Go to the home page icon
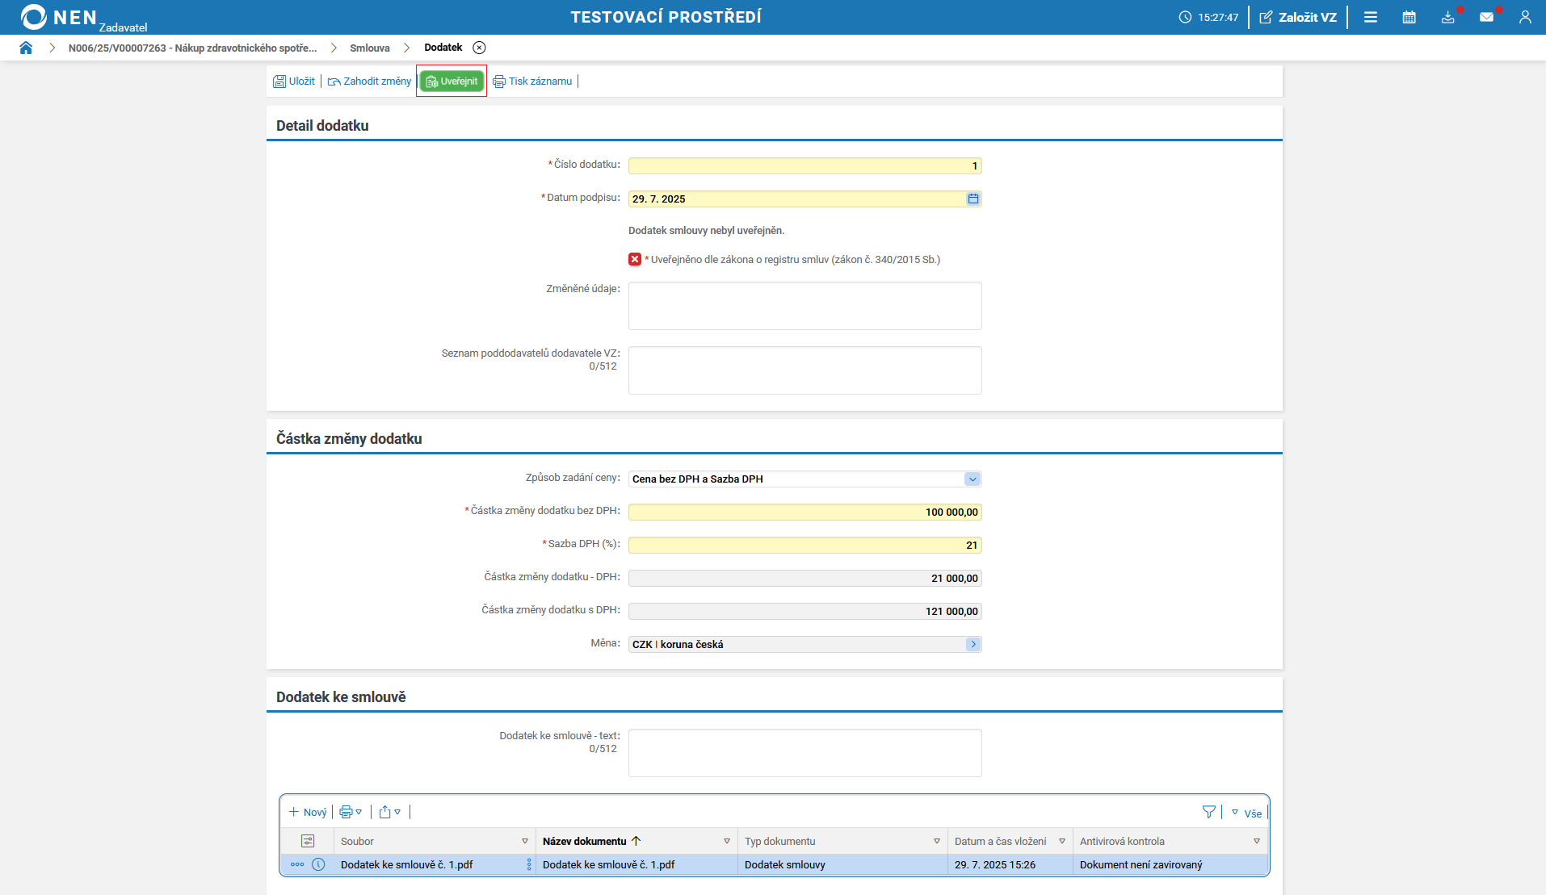This screenshot has width=1546, height=895. coord(26,48)
